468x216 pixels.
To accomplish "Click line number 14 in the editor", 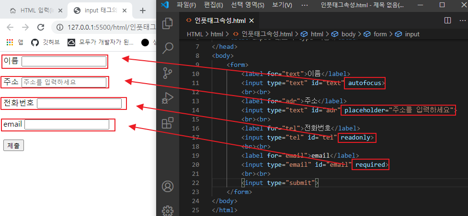I will (195, 110).
